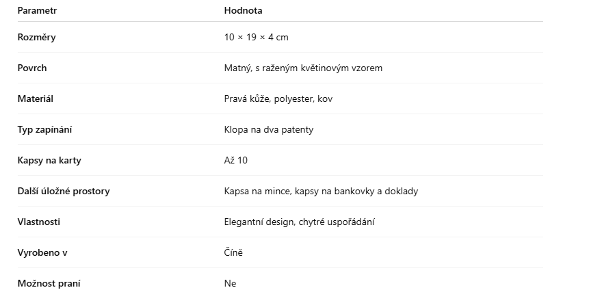Click the Klopa na dva patenty value
Screen dimensions: 589x303
coord(269,129)
